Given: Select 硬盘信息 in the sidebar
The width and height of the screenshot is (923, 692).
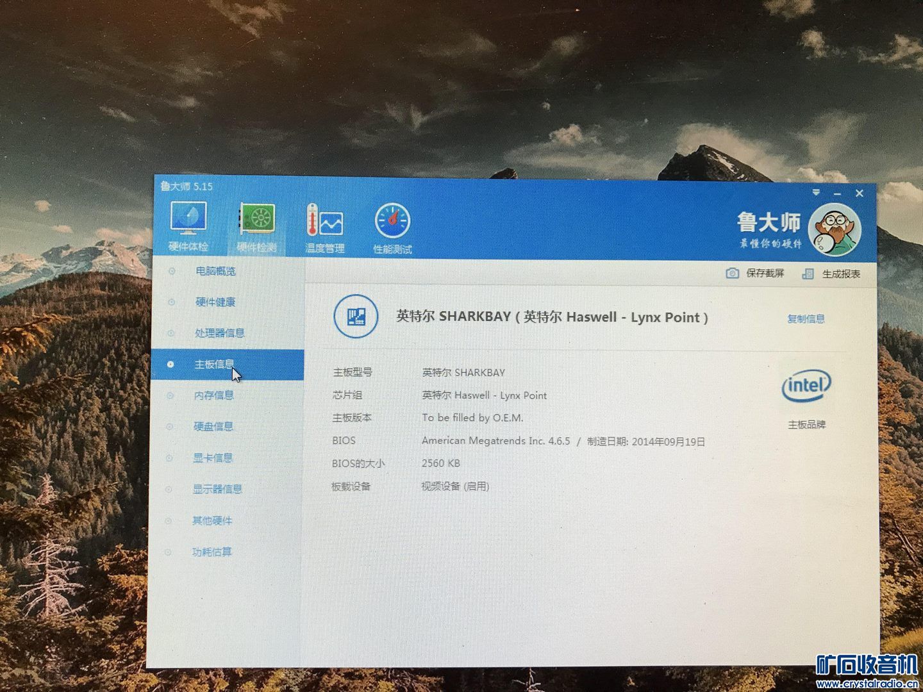Looking at the screenshot, I should (x=213, y=426).
